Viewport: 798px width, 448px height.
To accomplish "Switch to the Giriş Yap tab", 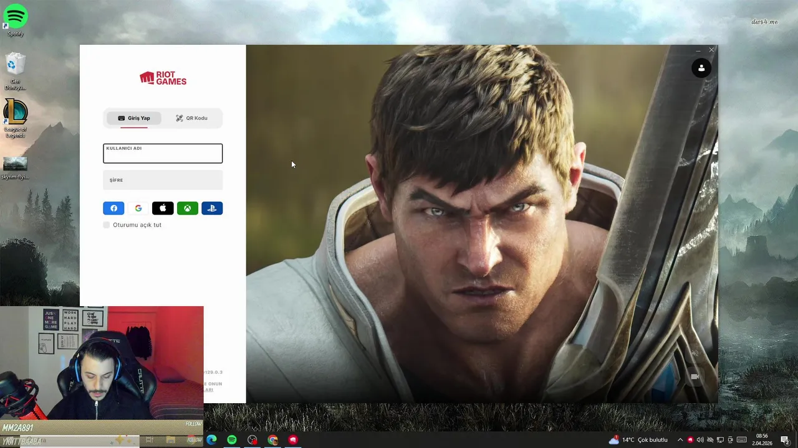I will pyautogui.click(x=133, y=118).
